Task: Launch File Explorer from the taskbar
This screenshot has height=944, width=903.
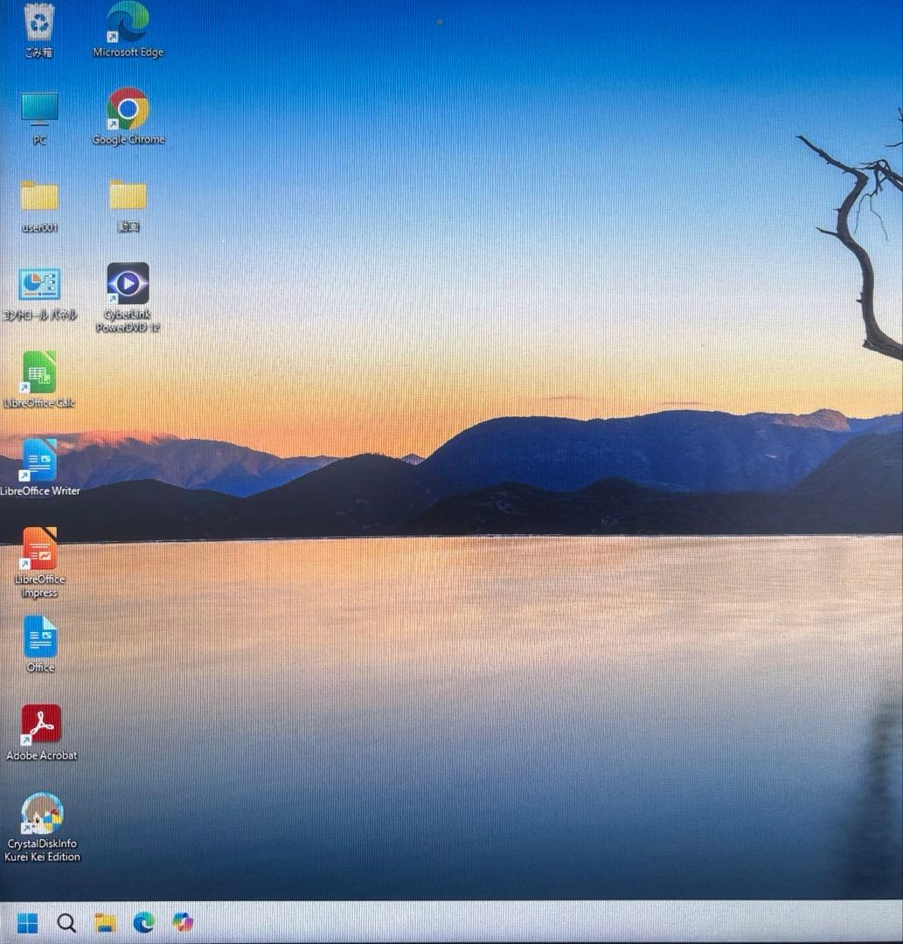Action: pyautogui.click(x=107, y=923)
